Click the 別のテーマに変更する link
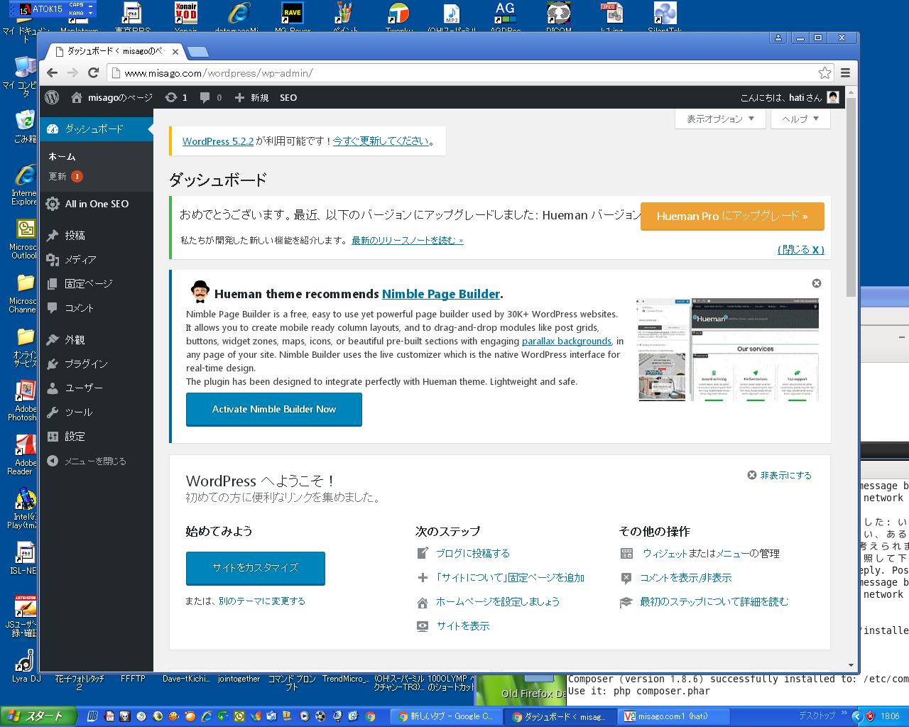The width and height of the screenshot is (909, 727). [262, 601]
